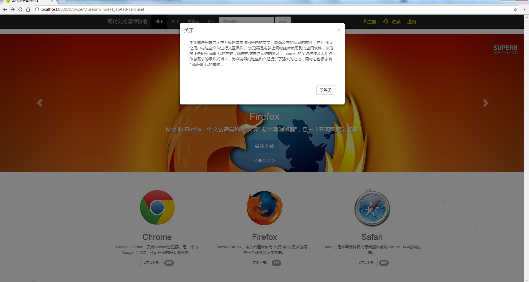
Task: Click the 关于 dialog title
Action: [189, 30]
